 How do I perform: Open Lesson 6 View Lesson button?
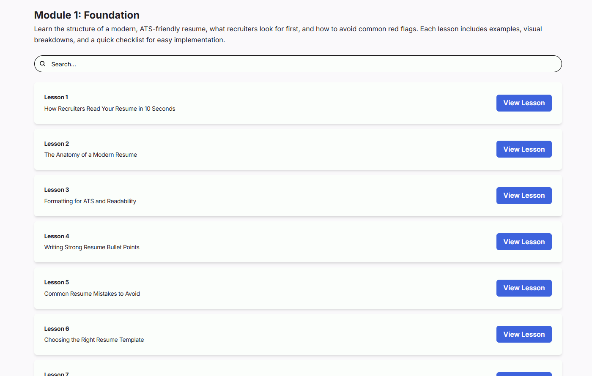pyautogui.click(x=524, y=334)
